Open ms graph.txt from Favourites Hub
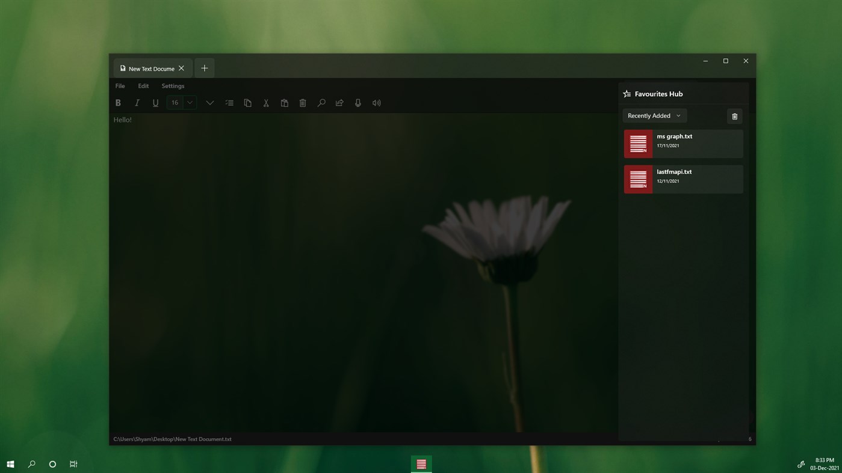842x473 pixels. [683, 143]
